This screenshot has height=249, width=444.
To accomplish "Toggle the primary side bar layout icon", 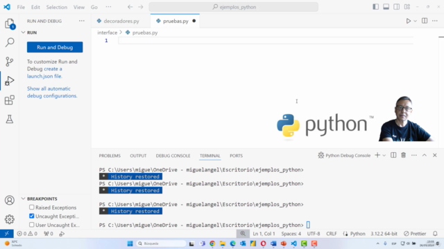I will coord(375,7).
